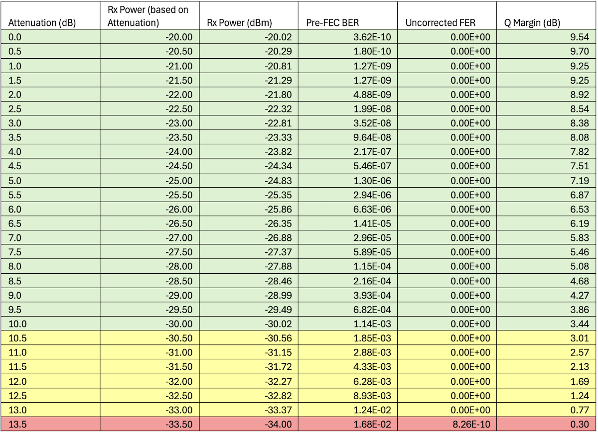Select the attenuation cell reading 0.0

pos(50,37)
